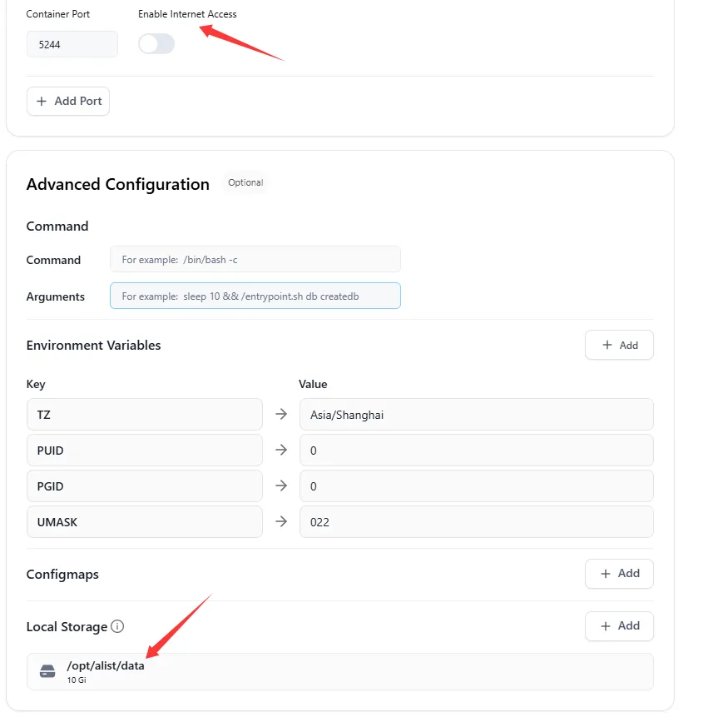Click into the Arguments input field

(x=255, y=296)
